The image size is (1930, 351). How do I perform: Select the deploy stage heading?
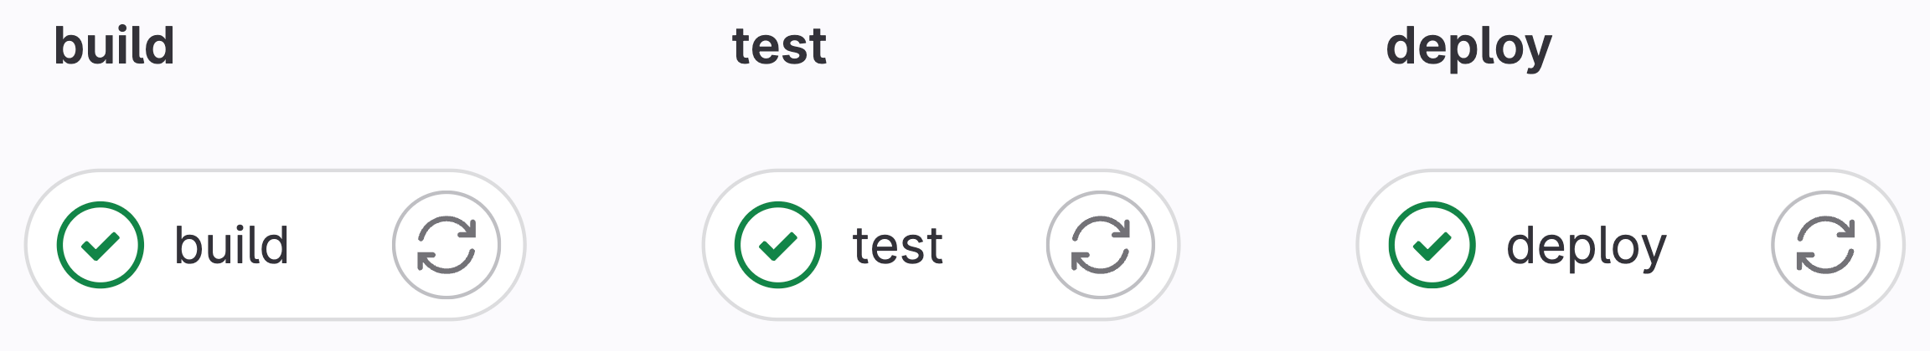coord(1468,46)
